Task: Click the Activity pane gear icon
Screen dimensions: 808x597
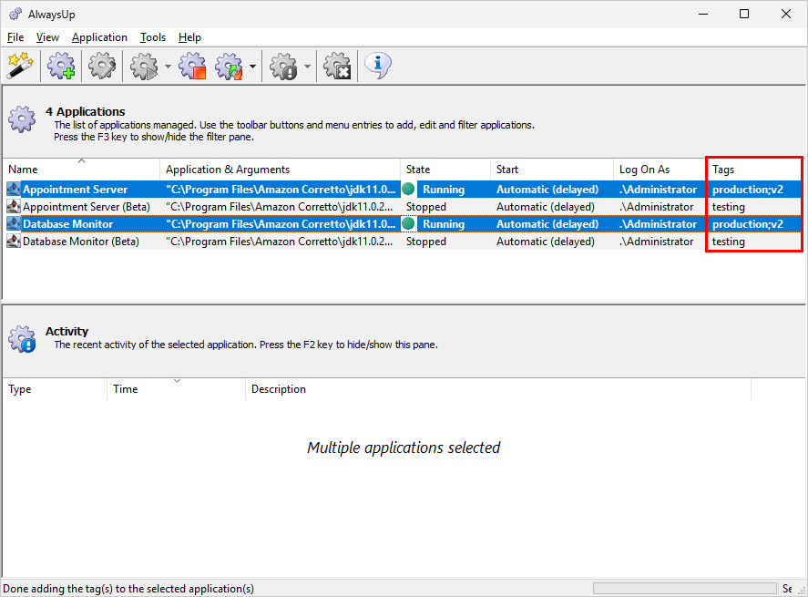Action: coord(22,339)
